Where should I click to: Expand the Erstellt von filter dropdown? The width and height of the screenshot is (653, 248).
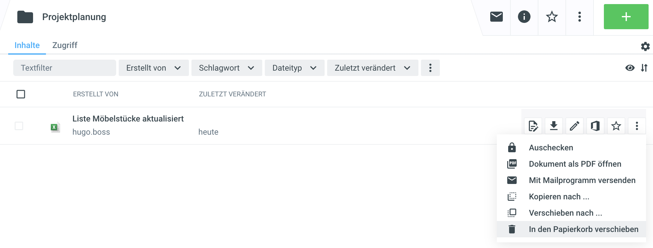point(153,68)
